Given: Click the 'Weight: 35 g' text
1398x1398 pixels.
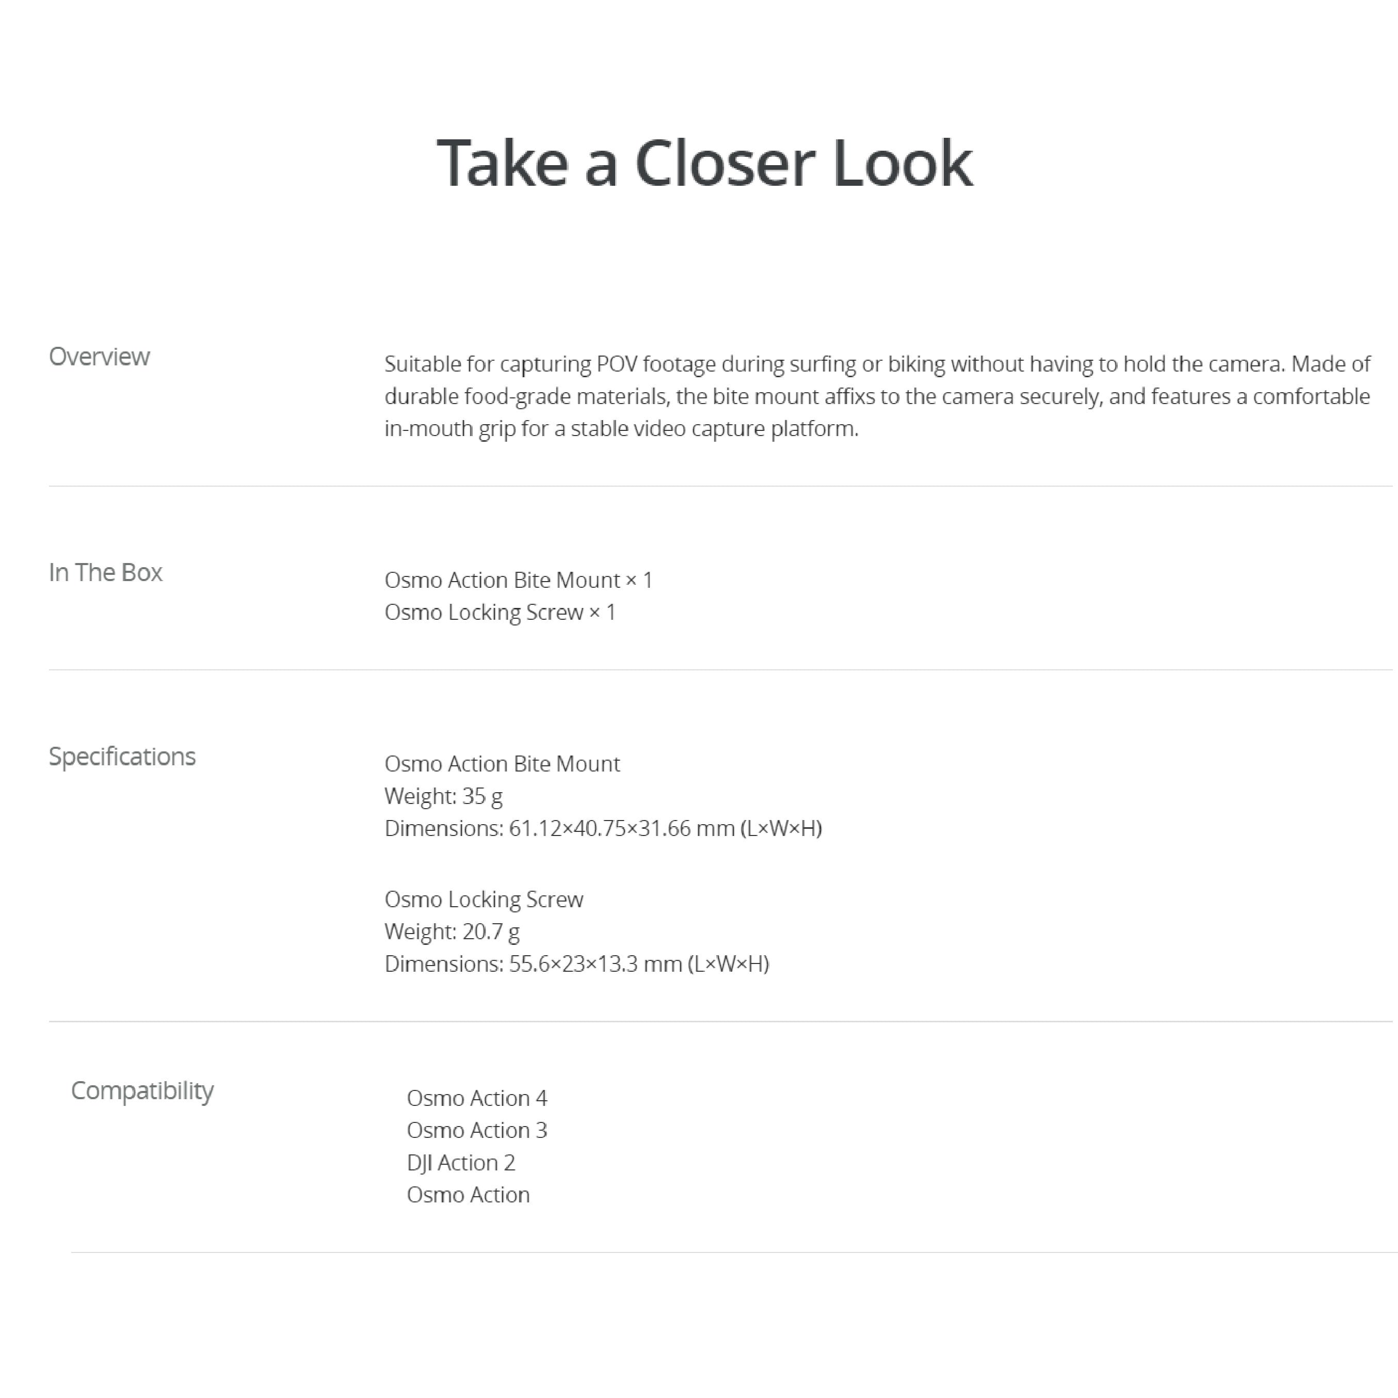Looking at the screenshot, I should pyautogui.click(x=443, y=796).
